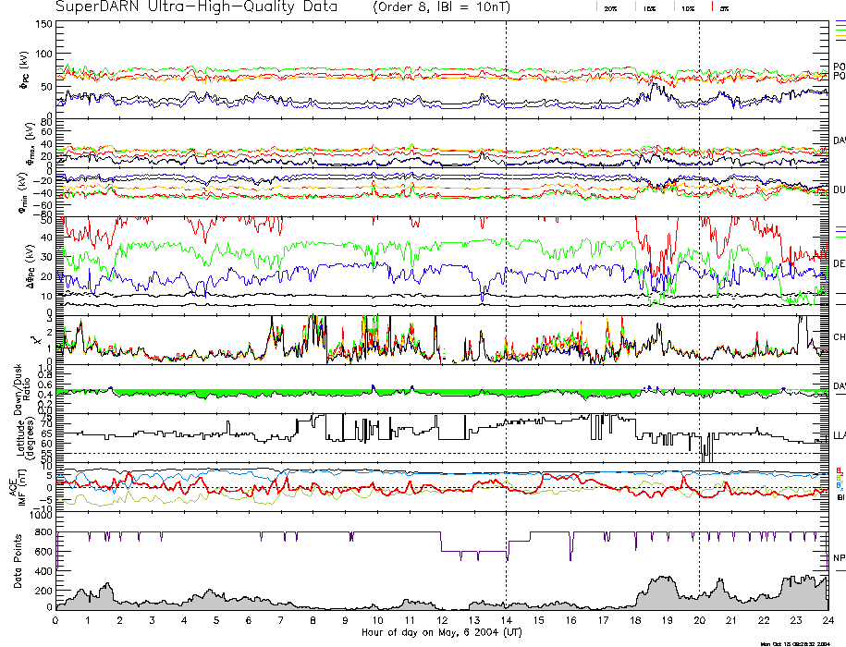Click the 20% legend label at top
Viewport: 846px width, 647px height.
coord(610,8)
